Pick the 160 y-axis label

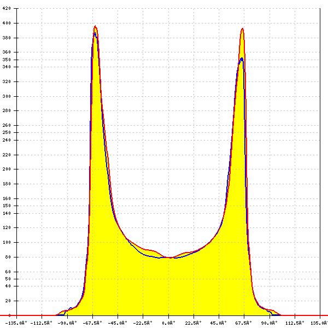(7, 198)
